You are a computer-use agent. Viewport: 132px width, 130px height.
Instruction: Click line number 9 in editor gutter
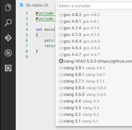[27, 57]
